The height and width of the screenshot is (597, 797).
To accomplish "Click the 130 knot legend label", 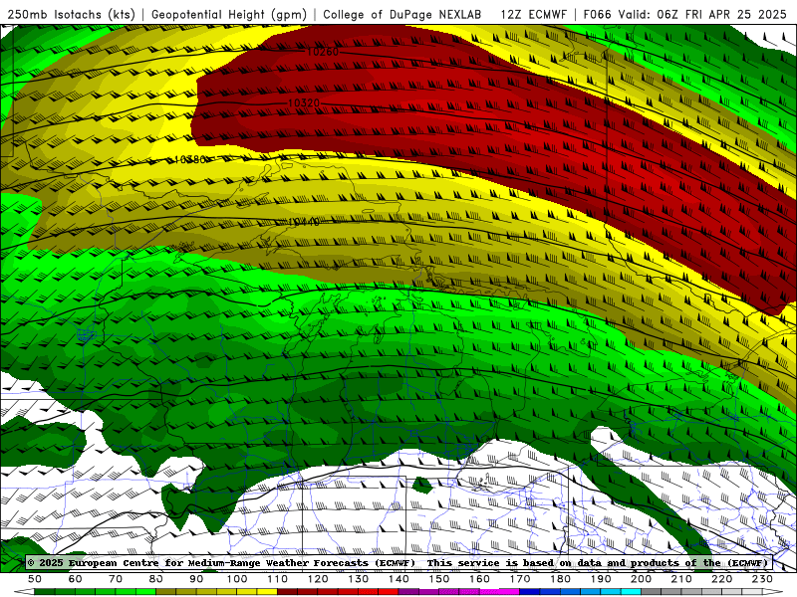I will pyautogui.click(x=358, y=579).
